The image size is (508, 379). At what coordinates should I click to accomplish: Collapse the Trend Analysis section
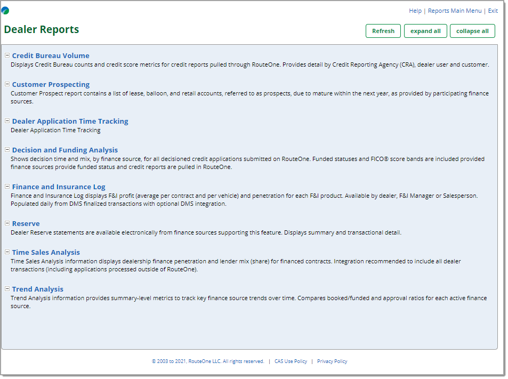[7, 289]
